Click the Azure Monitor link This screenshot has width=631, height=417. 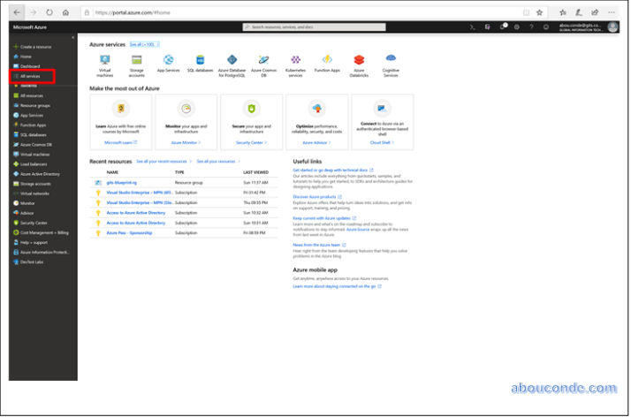tap(186, 141)
